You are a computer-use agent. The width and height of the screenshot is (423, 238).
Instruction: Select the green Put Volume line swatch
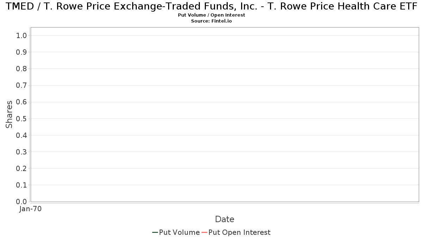coord(155,232)
